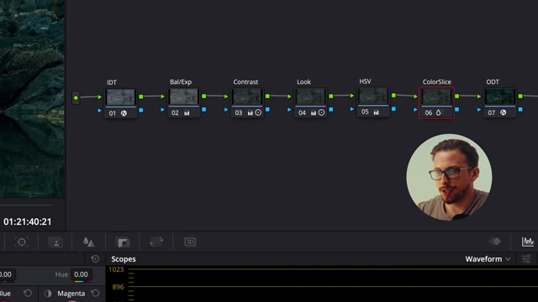Click the circle window icon on node 04

(x=321, y=112)
